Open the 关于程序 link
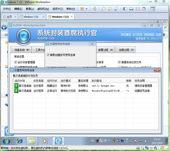Screen dimensions: 170x151 click(x=137, y=34)
